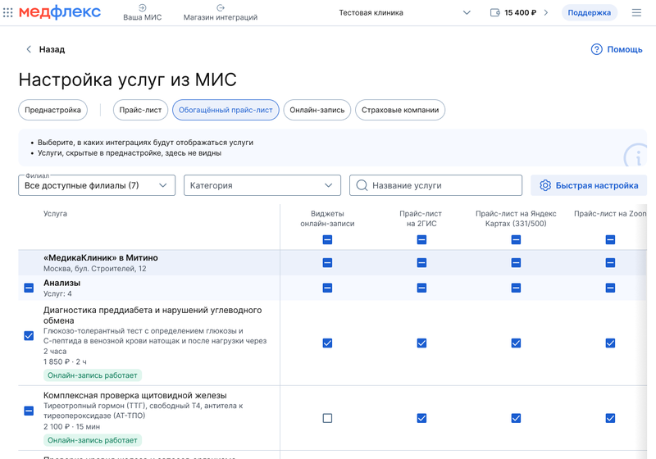
Task: Click the Поддержка button
Action: pos(589,12)
